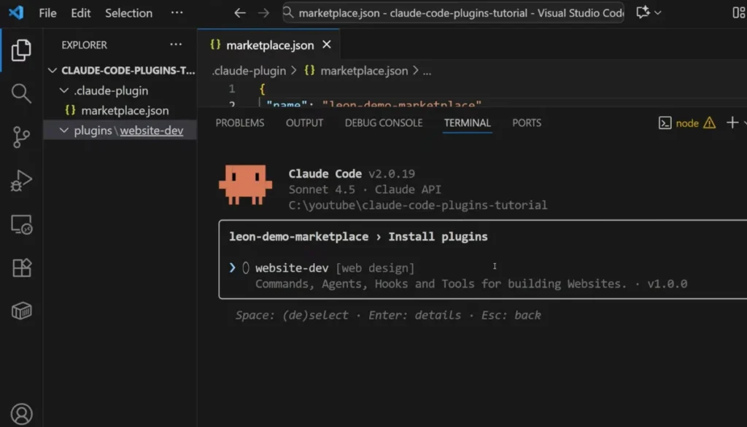
Task: Open the Remote Explorer icon
Action: (x=20, y=225)
